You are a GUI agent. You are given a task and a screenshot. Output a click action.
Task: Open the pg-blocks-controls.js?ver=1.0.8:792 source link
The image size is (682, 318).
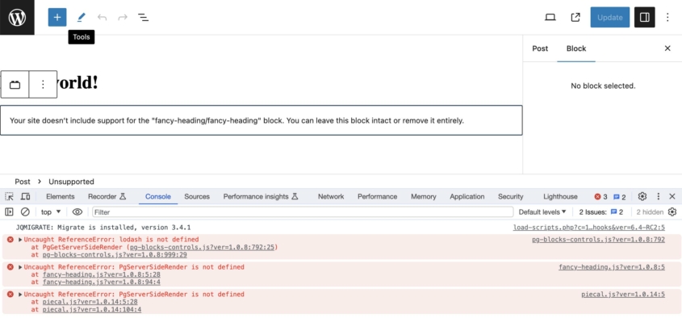click(598, 240)
